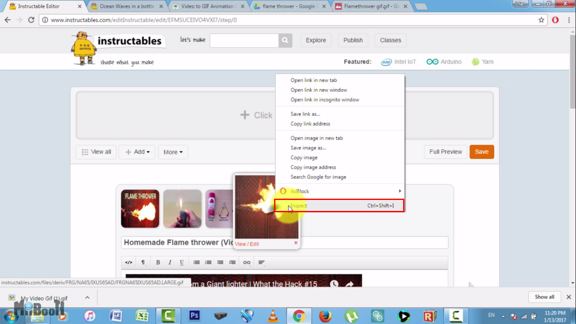Screen dimensions: 576x324
Task: Open the Intel IoT featured link
Action: 398,62
